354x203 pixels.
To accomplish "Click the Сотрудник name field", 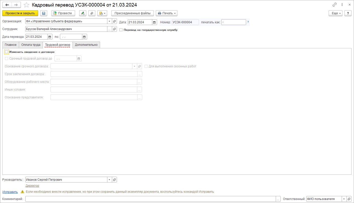I will point(66,29).
